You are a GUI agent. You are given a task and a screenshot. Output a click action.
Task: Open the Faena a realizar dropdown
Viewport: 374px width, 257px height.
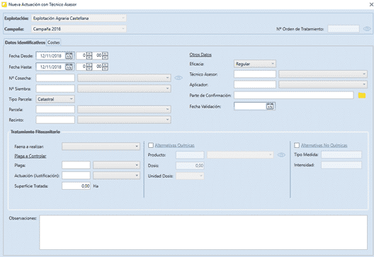(101, 147)
